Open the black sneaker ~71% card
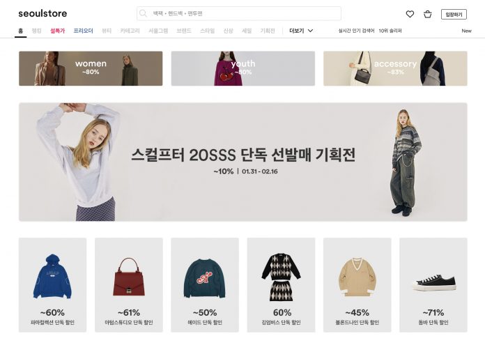 [433, 285]
